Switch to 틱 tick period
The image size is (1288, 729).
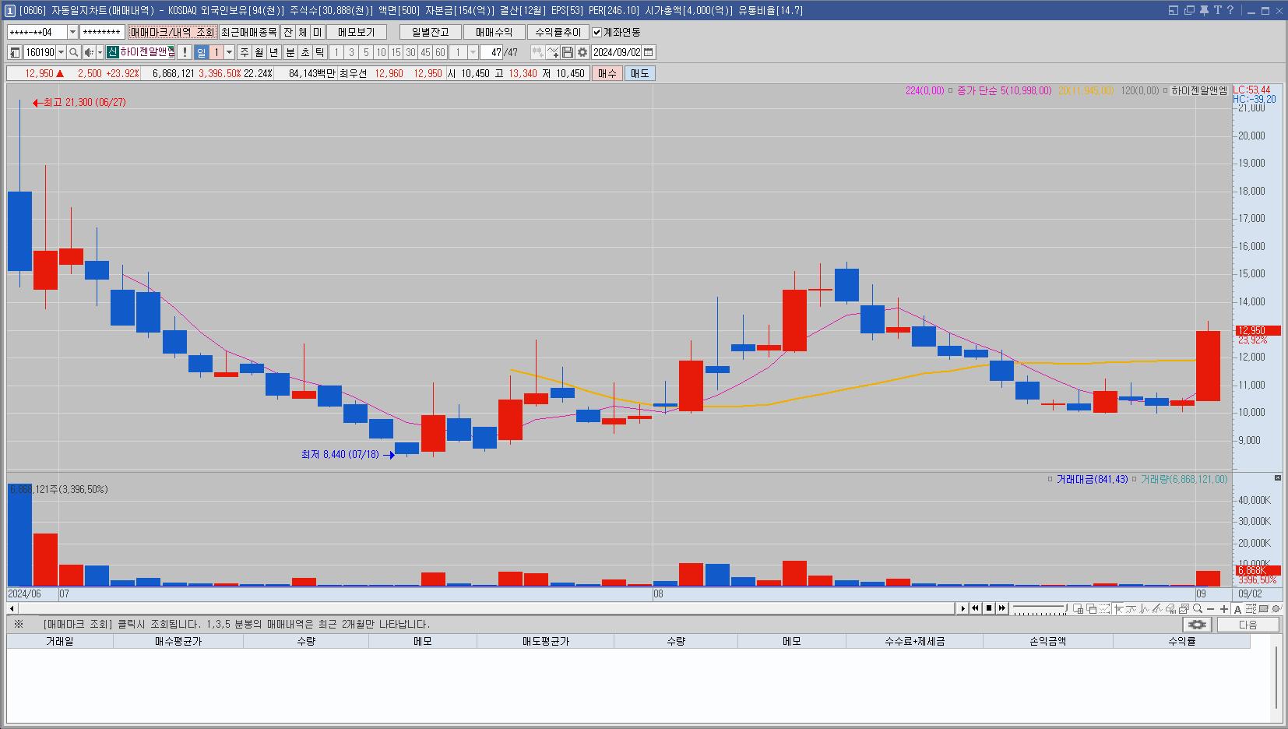320,52
